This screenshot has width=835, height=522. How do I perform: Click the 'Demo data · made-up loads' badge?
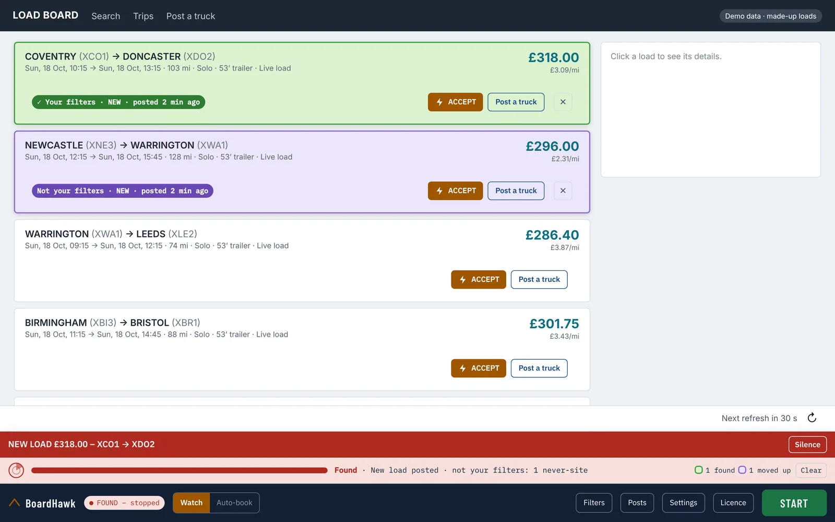[770, 16]
